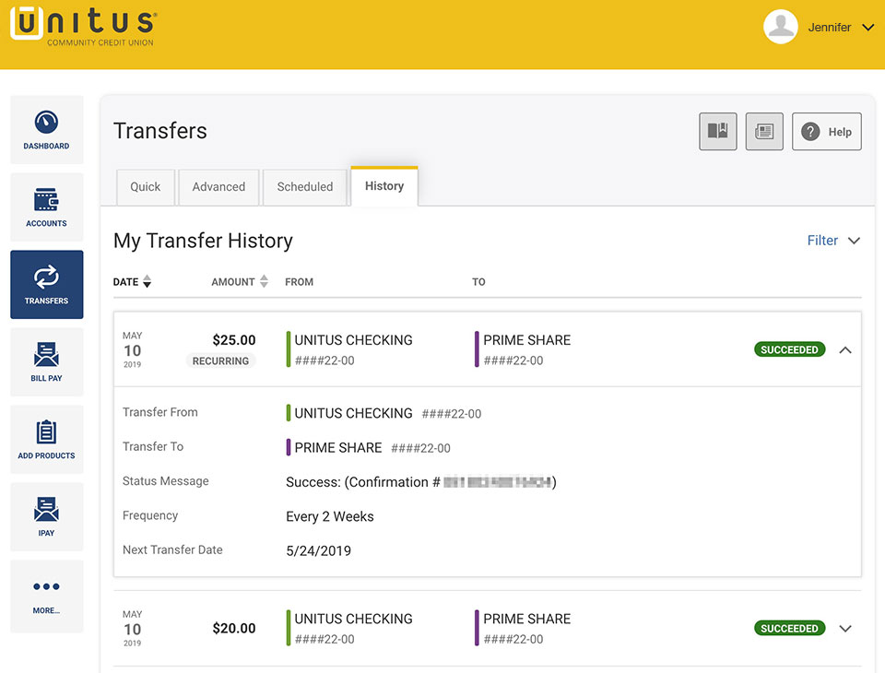The width and height of the screenshot is (885, 673).
Task: Click the Succeeded badge on $25.00 transfer
Action: tap(790, 349)
